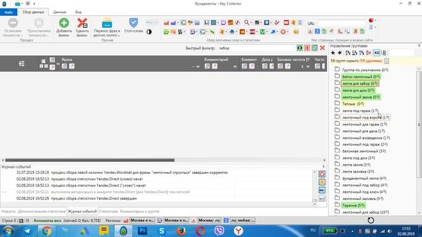The height and width of the screenshot is (237, 422).
Task: Click the quick filter input field
Action: coord(255,48)
